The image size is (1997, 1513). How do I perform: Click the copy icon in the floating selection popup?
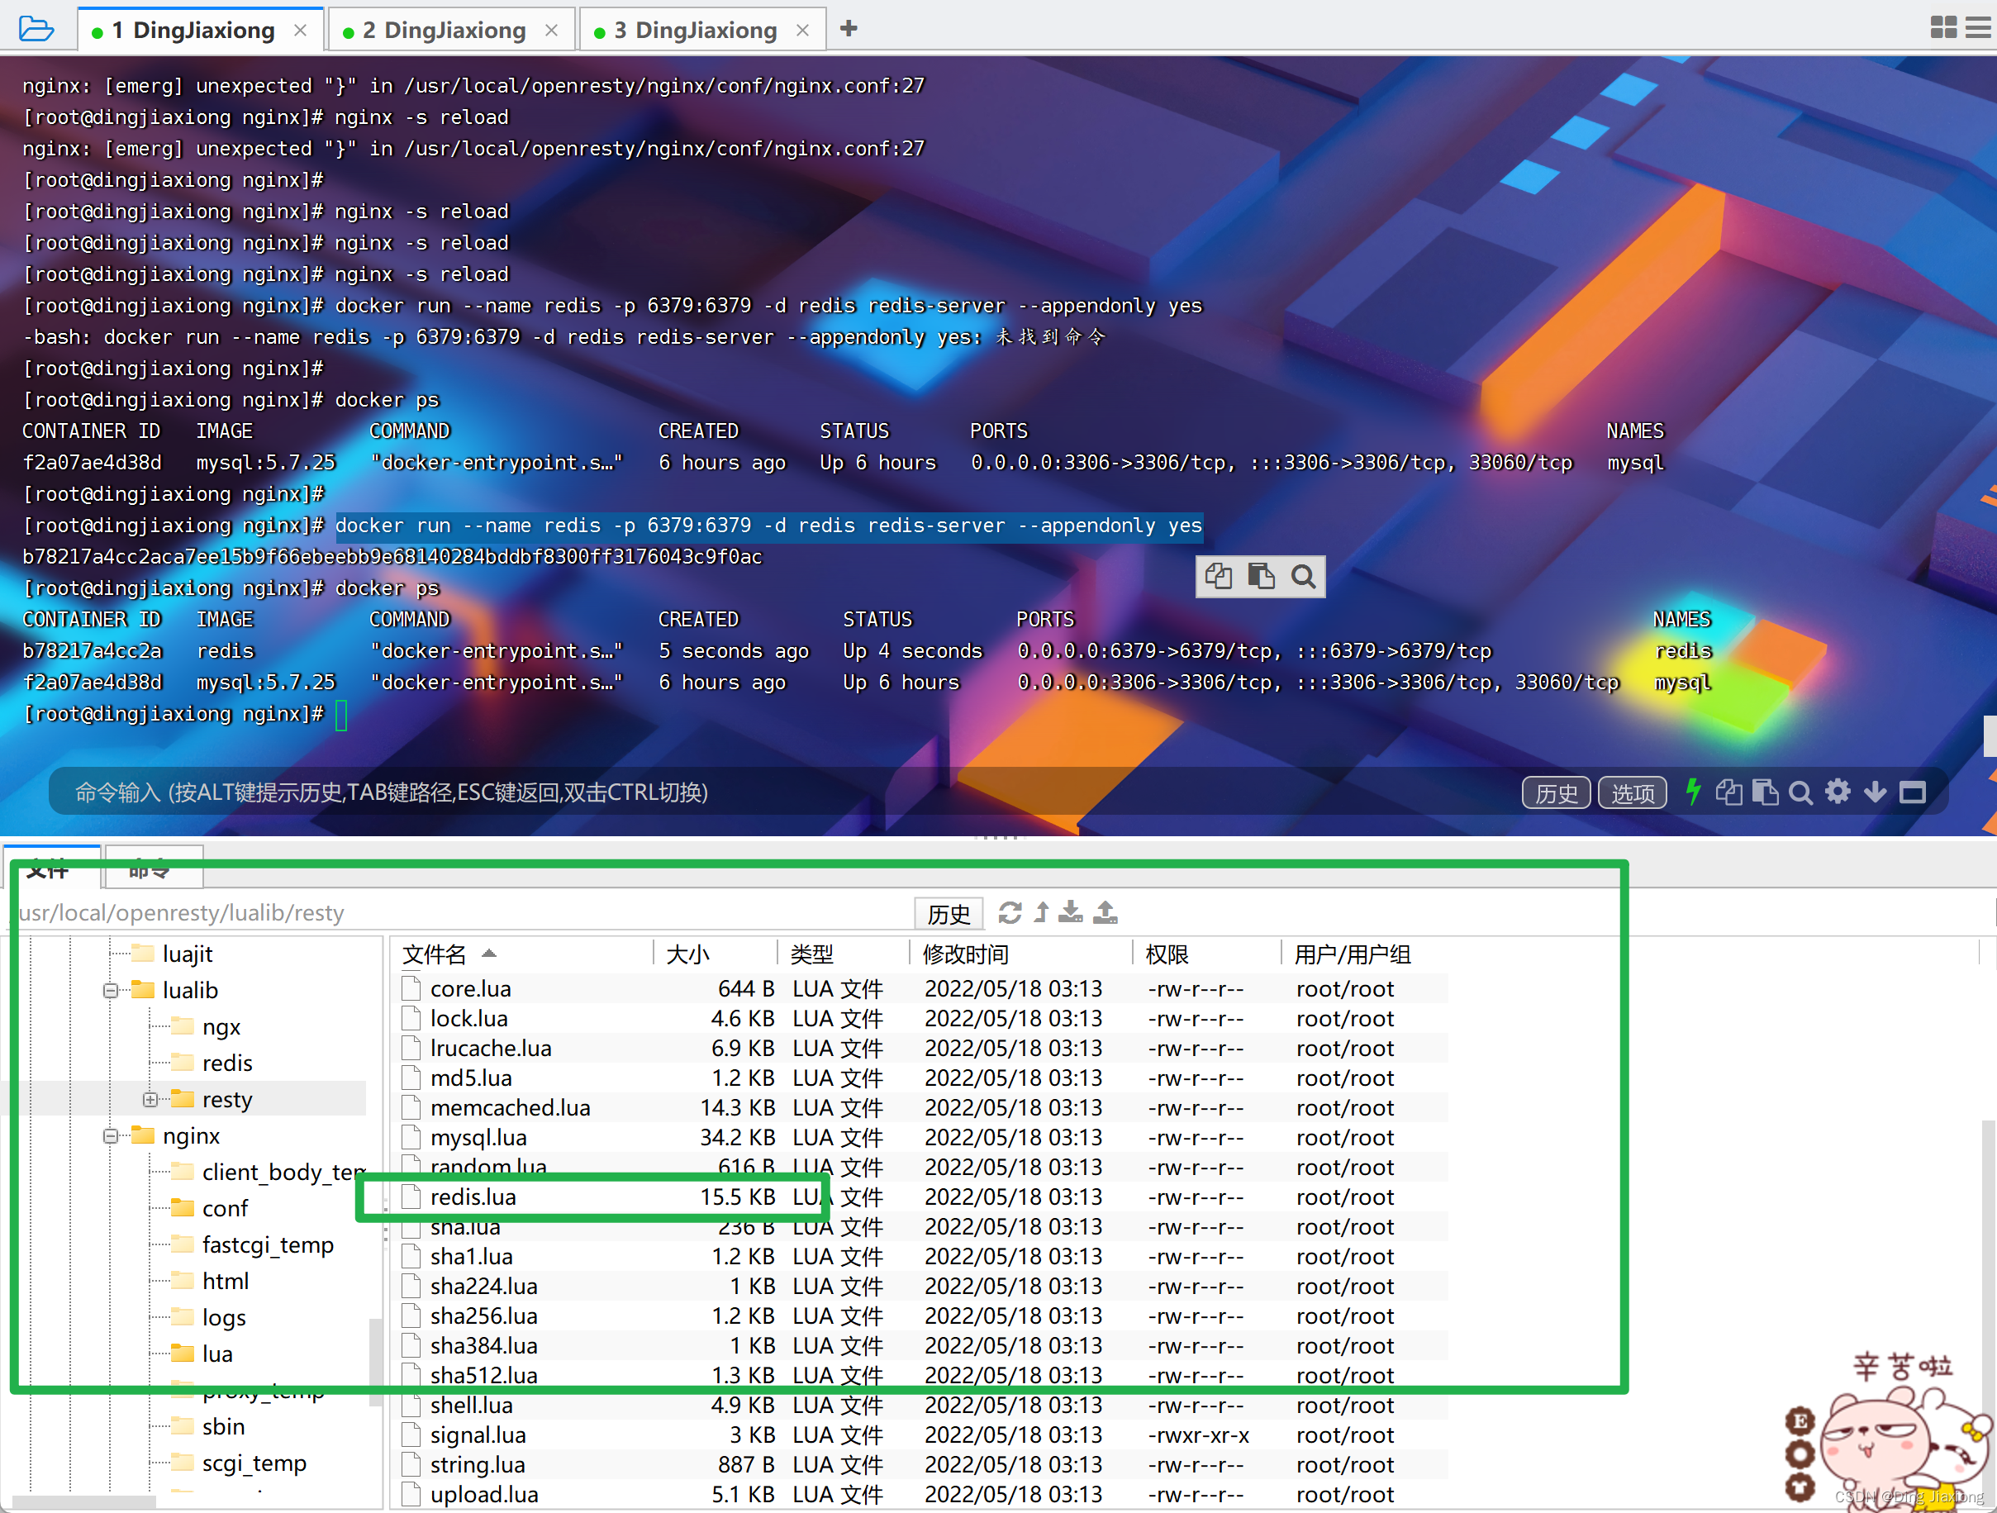click(x=1219, y=576)
